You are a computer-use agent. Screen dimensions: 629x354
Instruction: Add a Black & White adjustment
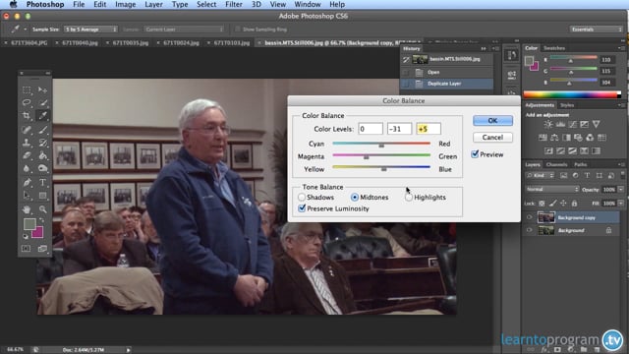[x=566, y=138]
